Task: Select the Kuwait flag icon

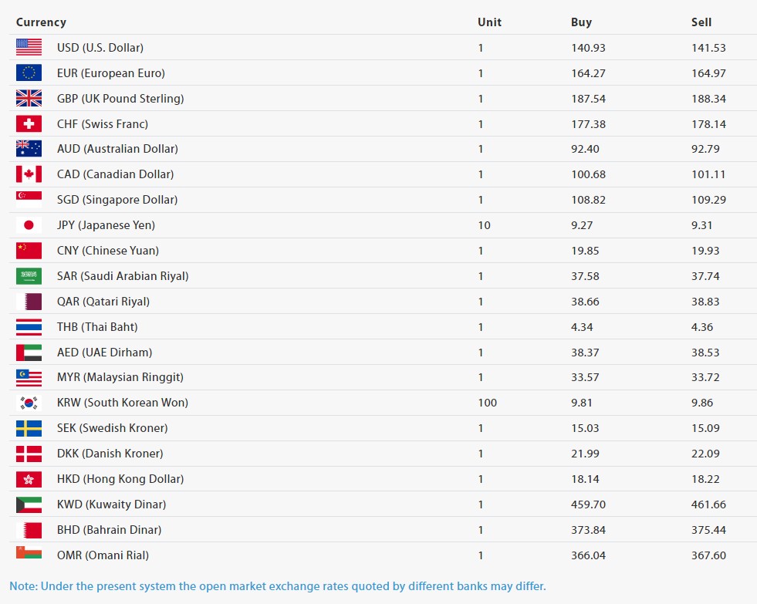Action: pyautogui.click(x=29, y=504)
